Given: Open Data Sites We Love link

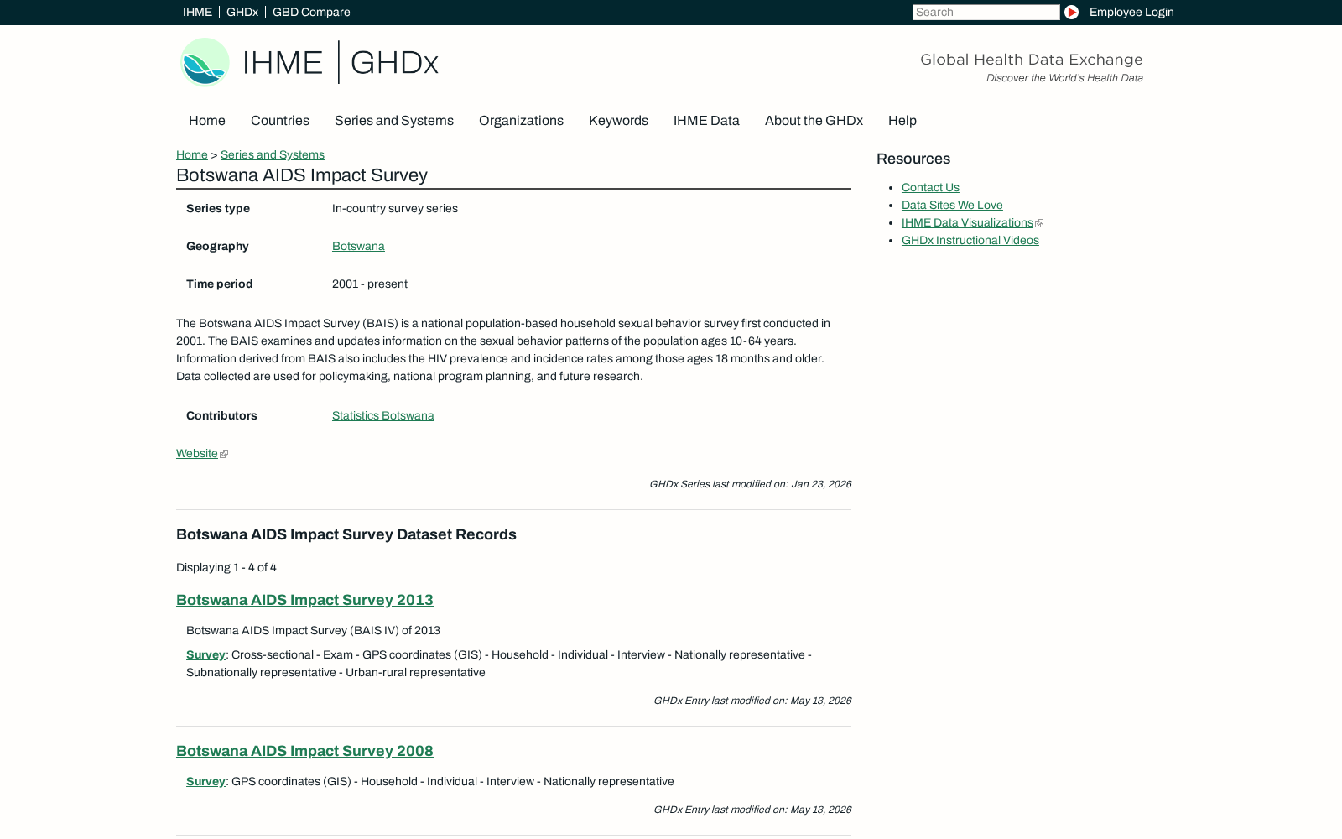Looking at the screenshot, I should [x=952, y=205].
